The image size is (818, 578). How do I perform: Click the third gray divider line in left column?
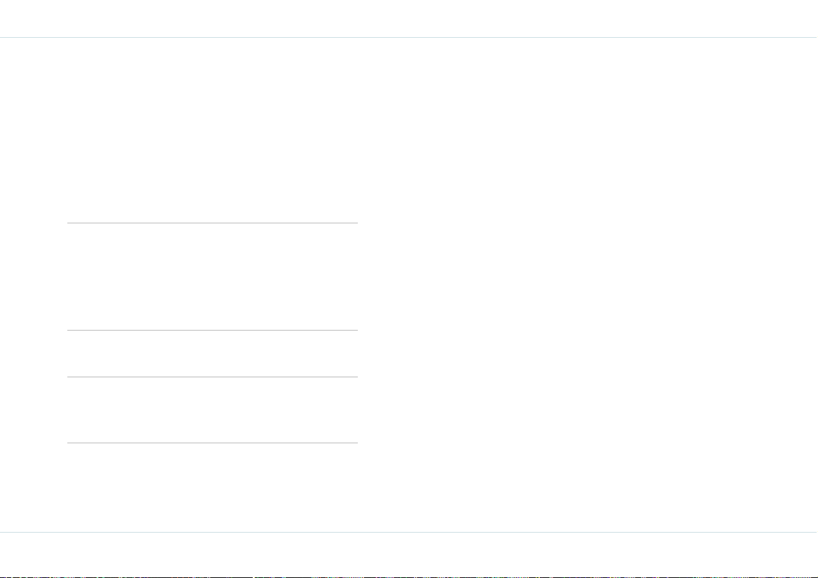(212, 377)
